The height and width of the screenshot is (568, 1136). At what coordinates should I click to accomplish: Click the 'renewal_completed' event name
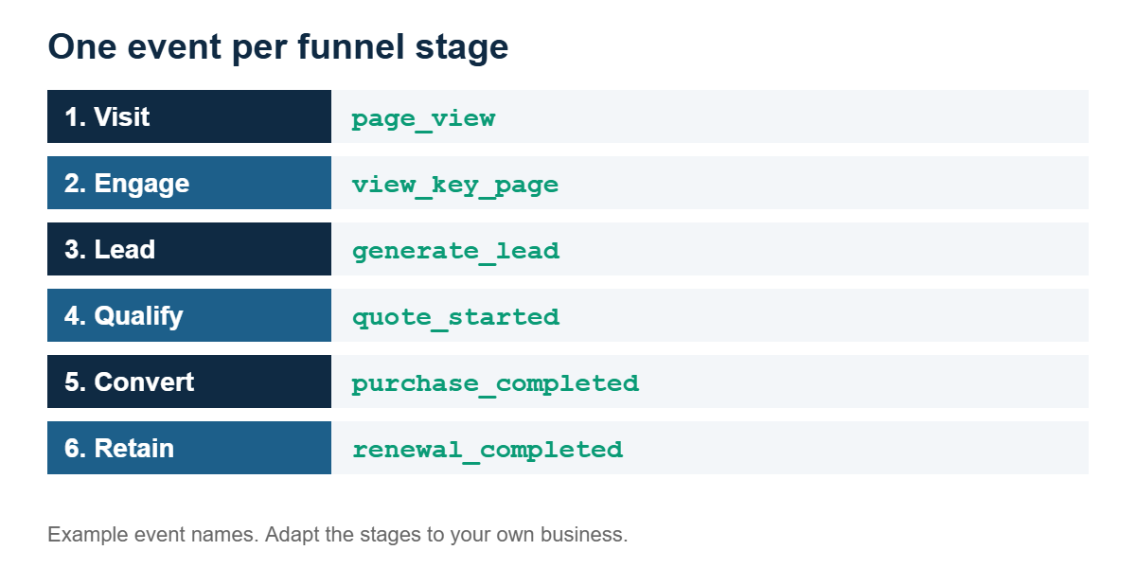point(488,450)
